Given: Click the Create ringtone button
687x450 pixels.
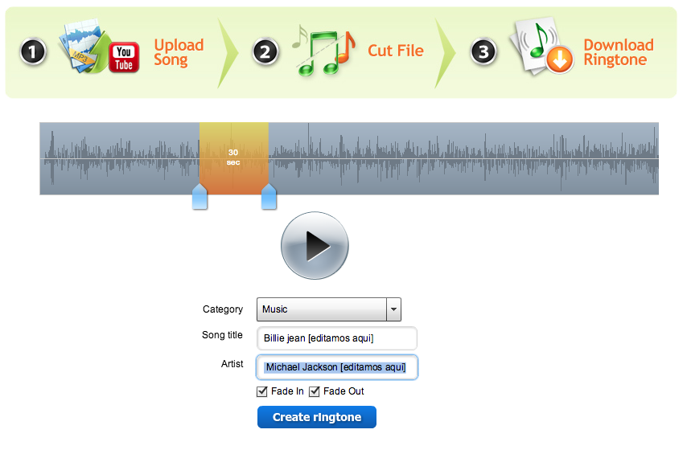Looking at the screenshot, I should (317, 417).
